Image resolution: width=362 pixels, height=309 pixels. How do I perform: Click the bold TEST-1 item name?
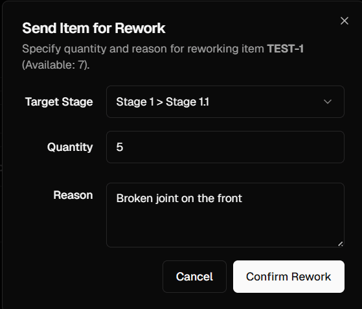pos(285,49)
